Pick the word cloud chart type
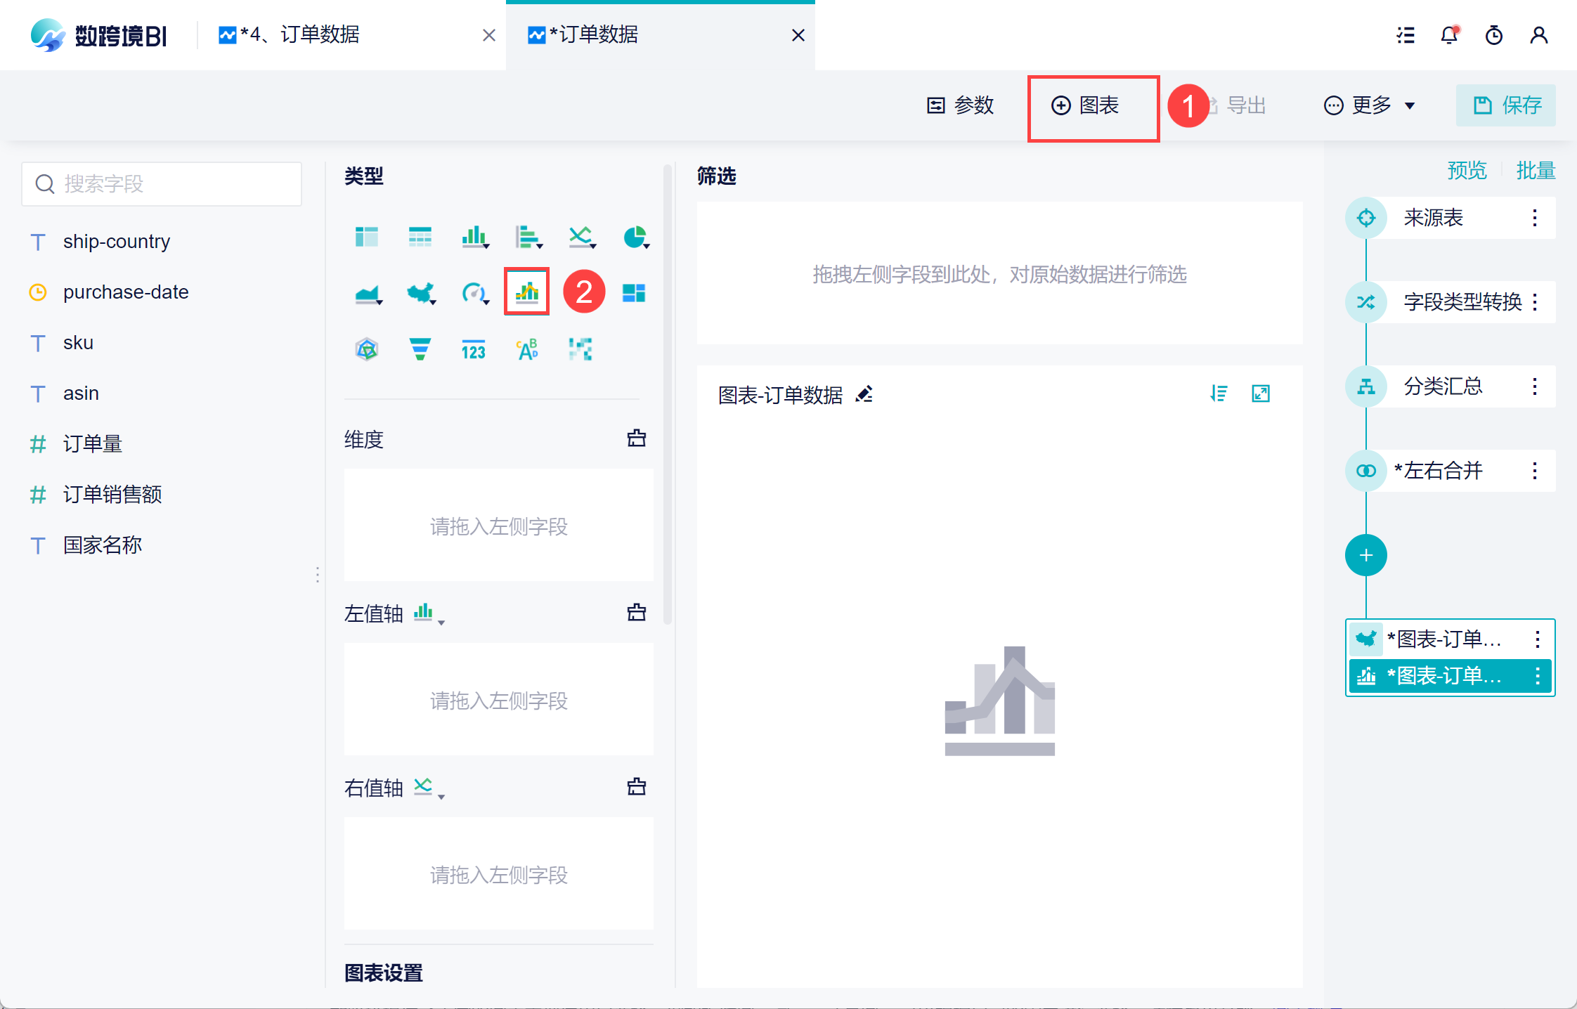1577x1009 pixels. tap(527, 349)
